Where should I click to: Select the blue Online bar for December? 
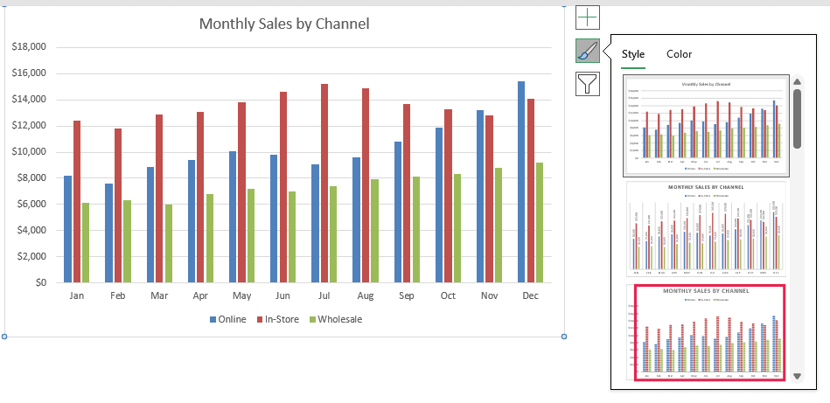pos(521,182)
